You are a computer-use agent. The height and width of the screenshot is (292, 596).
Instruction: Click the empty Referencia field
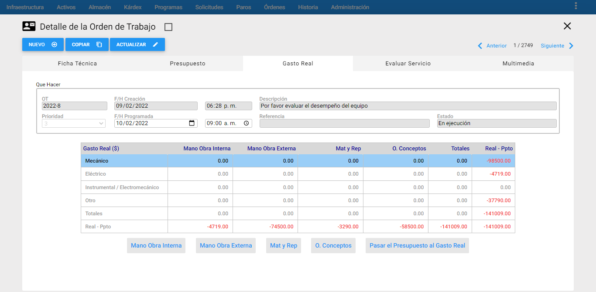(344, 123)
